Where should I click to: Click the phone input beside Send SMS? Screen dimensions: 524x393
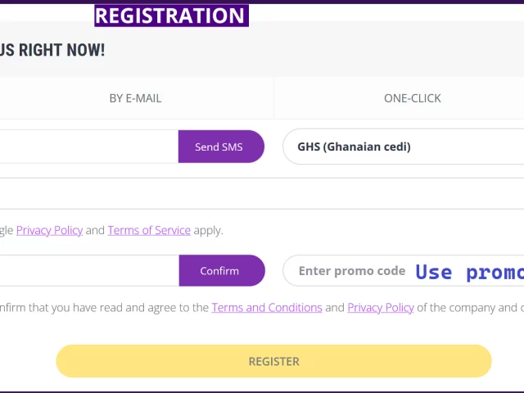pyautogui.click(x=89, y=147)
